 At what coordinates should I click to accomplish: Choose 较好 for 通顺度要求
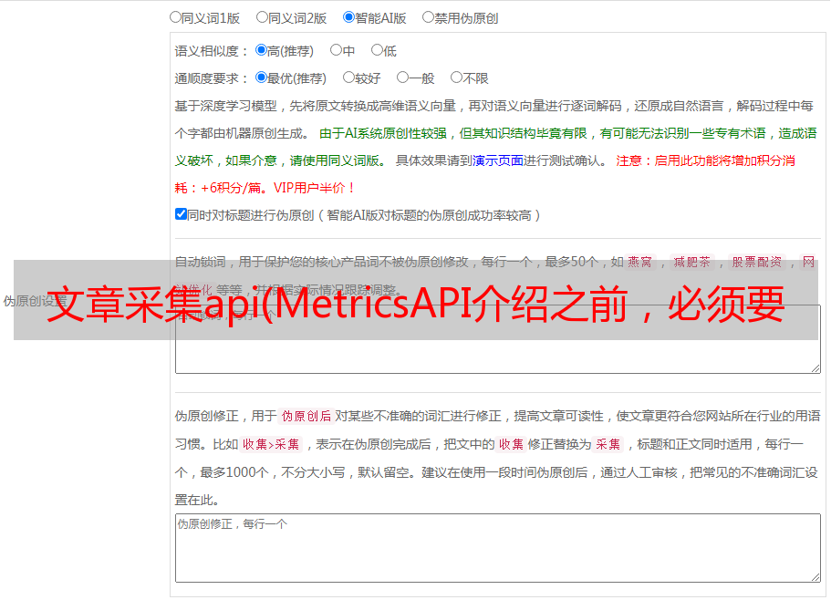coord(348,78)
